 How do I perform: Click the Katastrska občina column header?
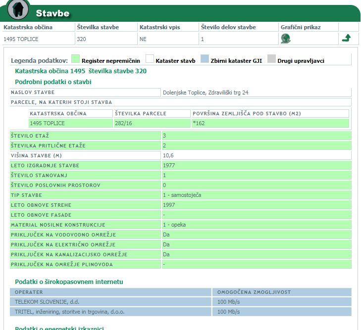pos(28,27)
